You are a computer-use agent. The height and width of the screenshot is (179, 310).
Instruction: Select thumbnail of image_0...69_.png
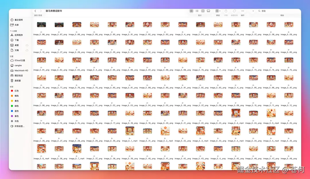point(183,60)
